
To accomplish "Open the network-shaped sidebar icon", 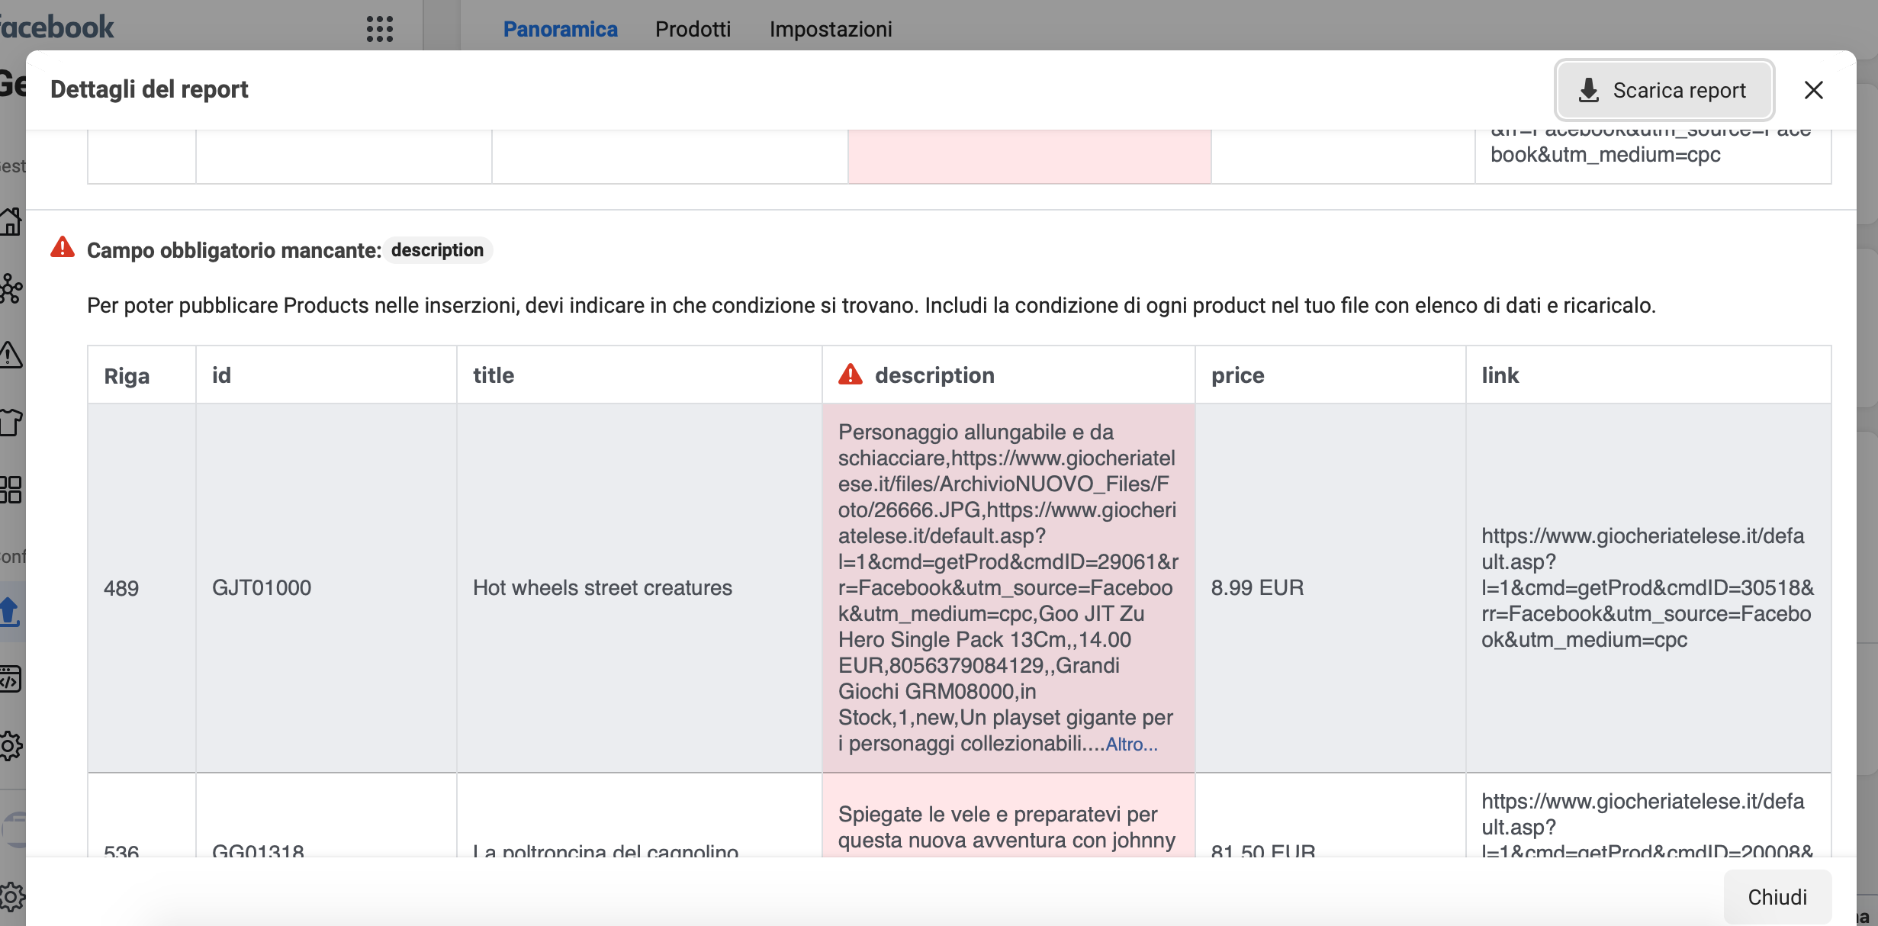I will tap(11, 288).
